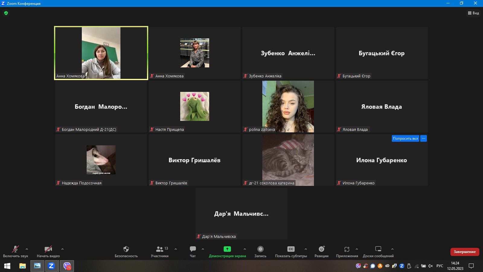Click Богдан Малородний participant tile
Image resolution: width=483 pixels, height=272 pixels.
pos(101,106)
